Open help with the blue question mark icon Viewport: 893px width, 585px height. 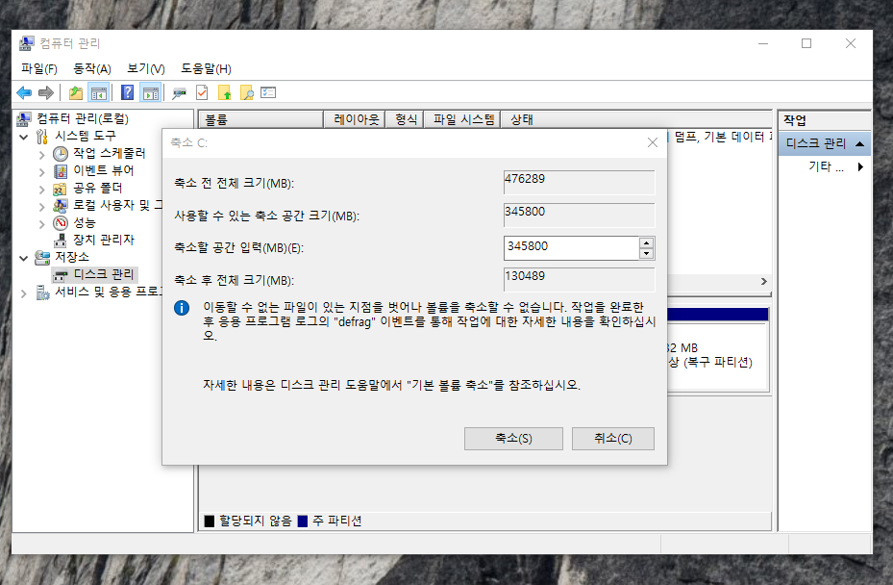pos(128,92)
